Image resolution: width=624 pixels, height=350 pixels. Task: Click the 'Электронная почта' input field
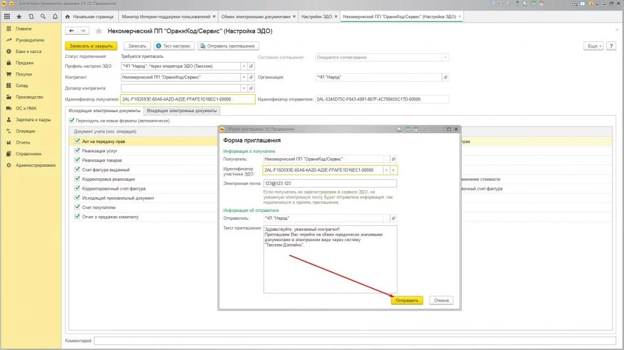coord(329,183)
